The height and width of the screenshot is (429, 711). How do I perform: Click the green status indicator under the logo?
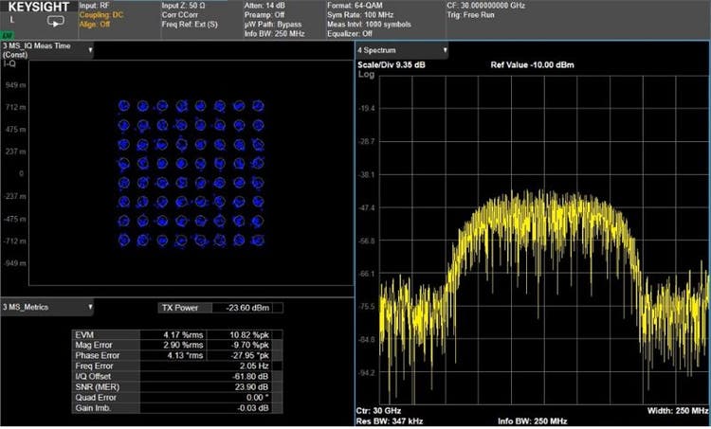point(9,35)
